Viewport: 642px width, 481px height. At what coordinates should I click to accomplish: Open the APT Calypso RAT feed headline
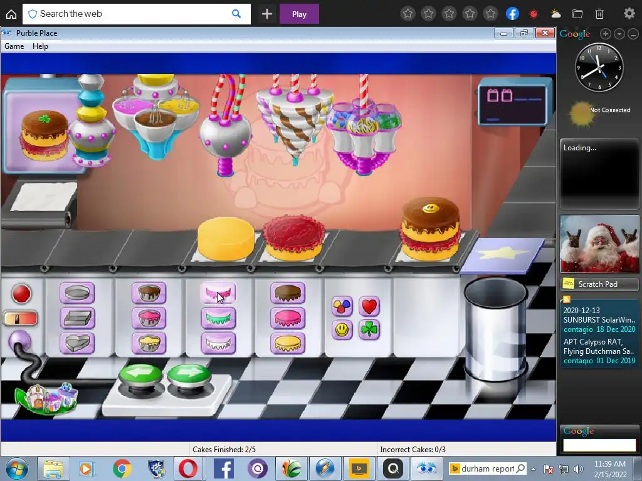click(599, 346)
